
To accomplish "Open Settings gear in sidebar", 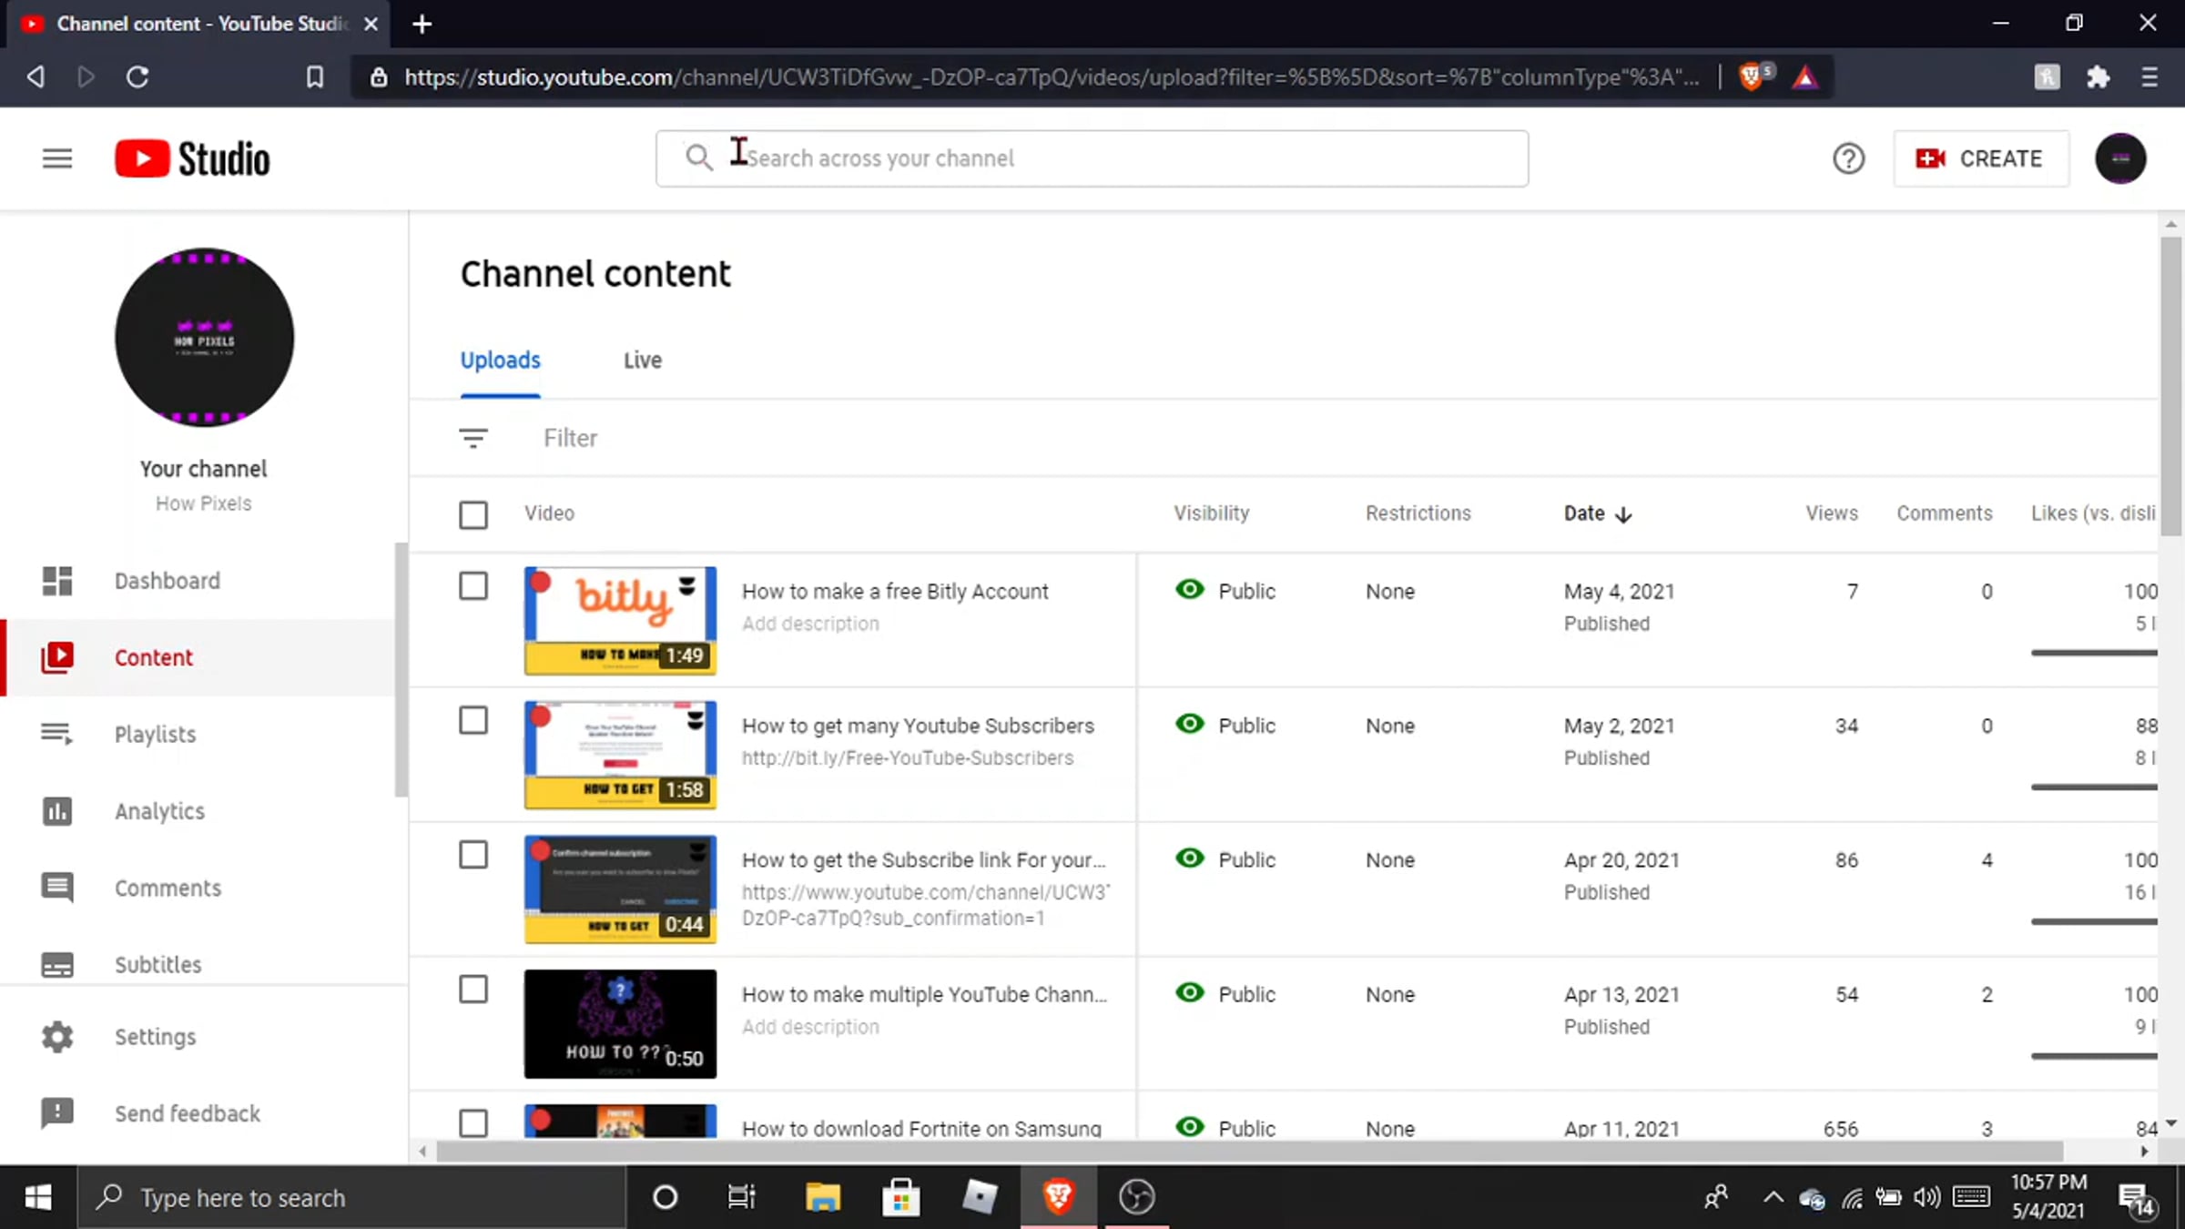I will click(x=57, y=1037).
